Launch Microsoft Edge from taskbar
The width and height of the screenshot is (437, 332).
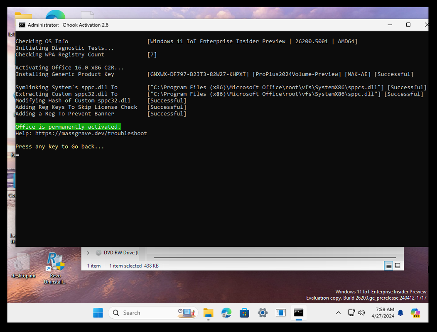226,313
